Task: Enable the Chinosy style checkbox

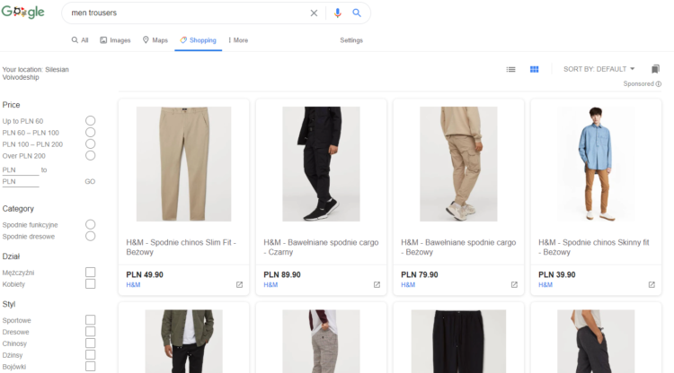Action: [90, 343]
